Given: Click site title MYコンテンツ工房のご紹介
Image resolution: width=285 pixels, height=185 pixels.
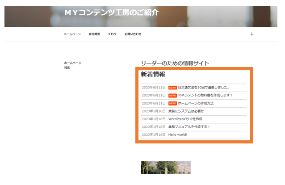Looking at the screenshot, I should click(x=111, y=13).
